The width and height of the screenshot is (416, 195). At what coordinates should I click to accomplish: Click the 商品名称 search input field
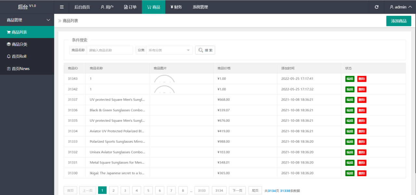click(x=110, y=50)
